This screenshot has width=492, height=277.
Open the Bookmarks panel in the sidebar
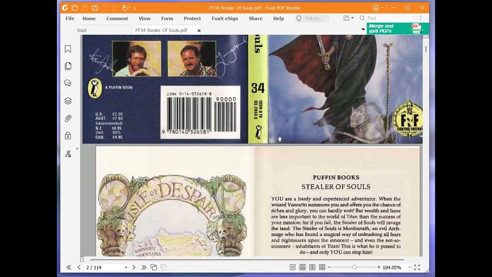coord(68,49)
